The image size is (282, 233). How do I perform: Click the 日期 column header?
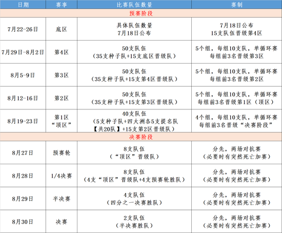pos(23,5)
